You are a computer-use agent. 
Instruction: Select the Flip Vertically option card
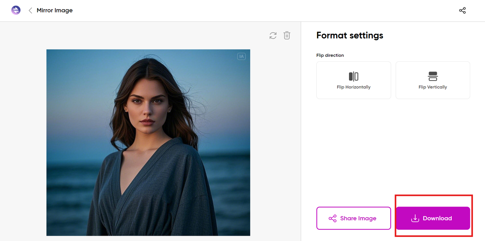(x=433, y=80)
